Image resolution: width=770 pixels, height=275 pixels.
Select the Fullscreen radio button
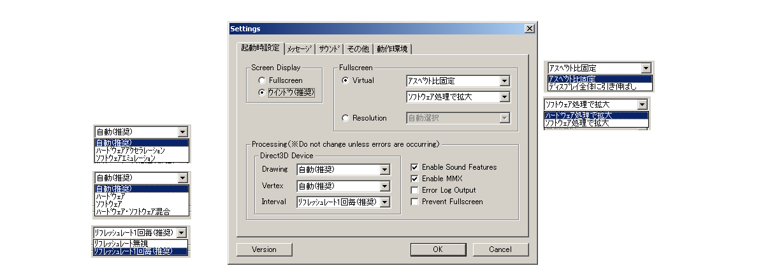point(262,81)
